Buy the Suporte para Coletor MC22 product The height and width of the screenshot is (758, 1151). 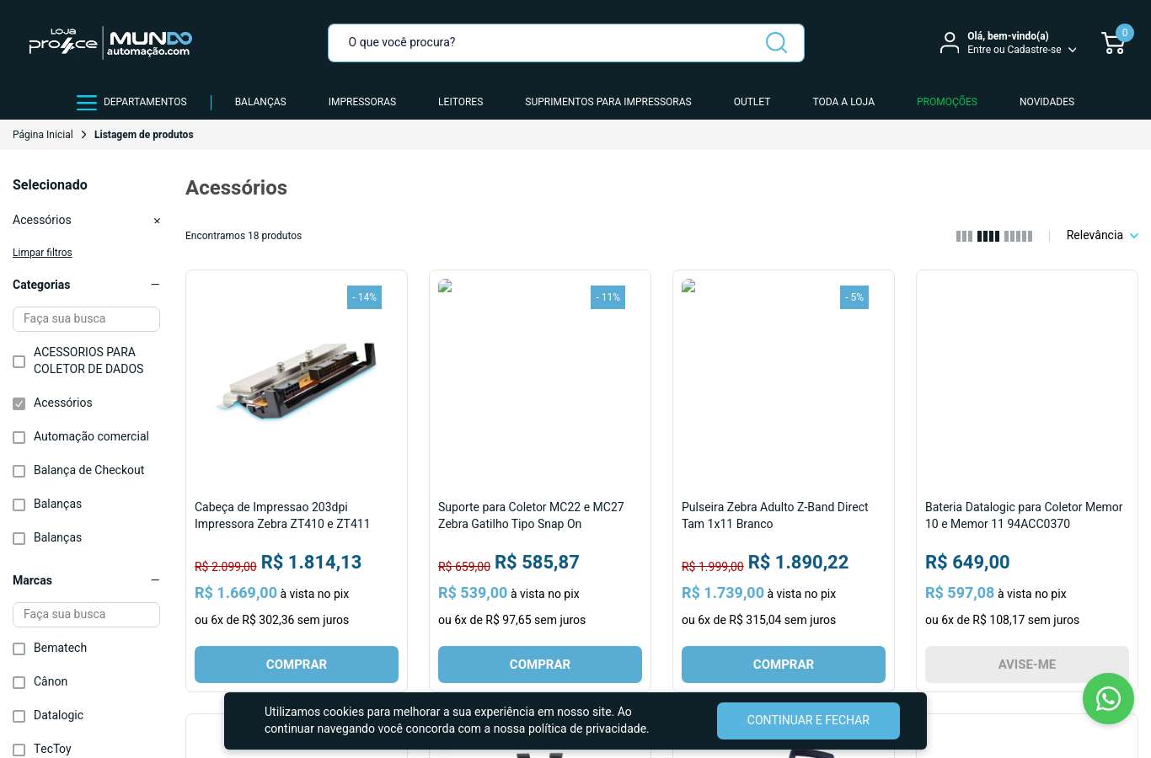tap(540, 665)
